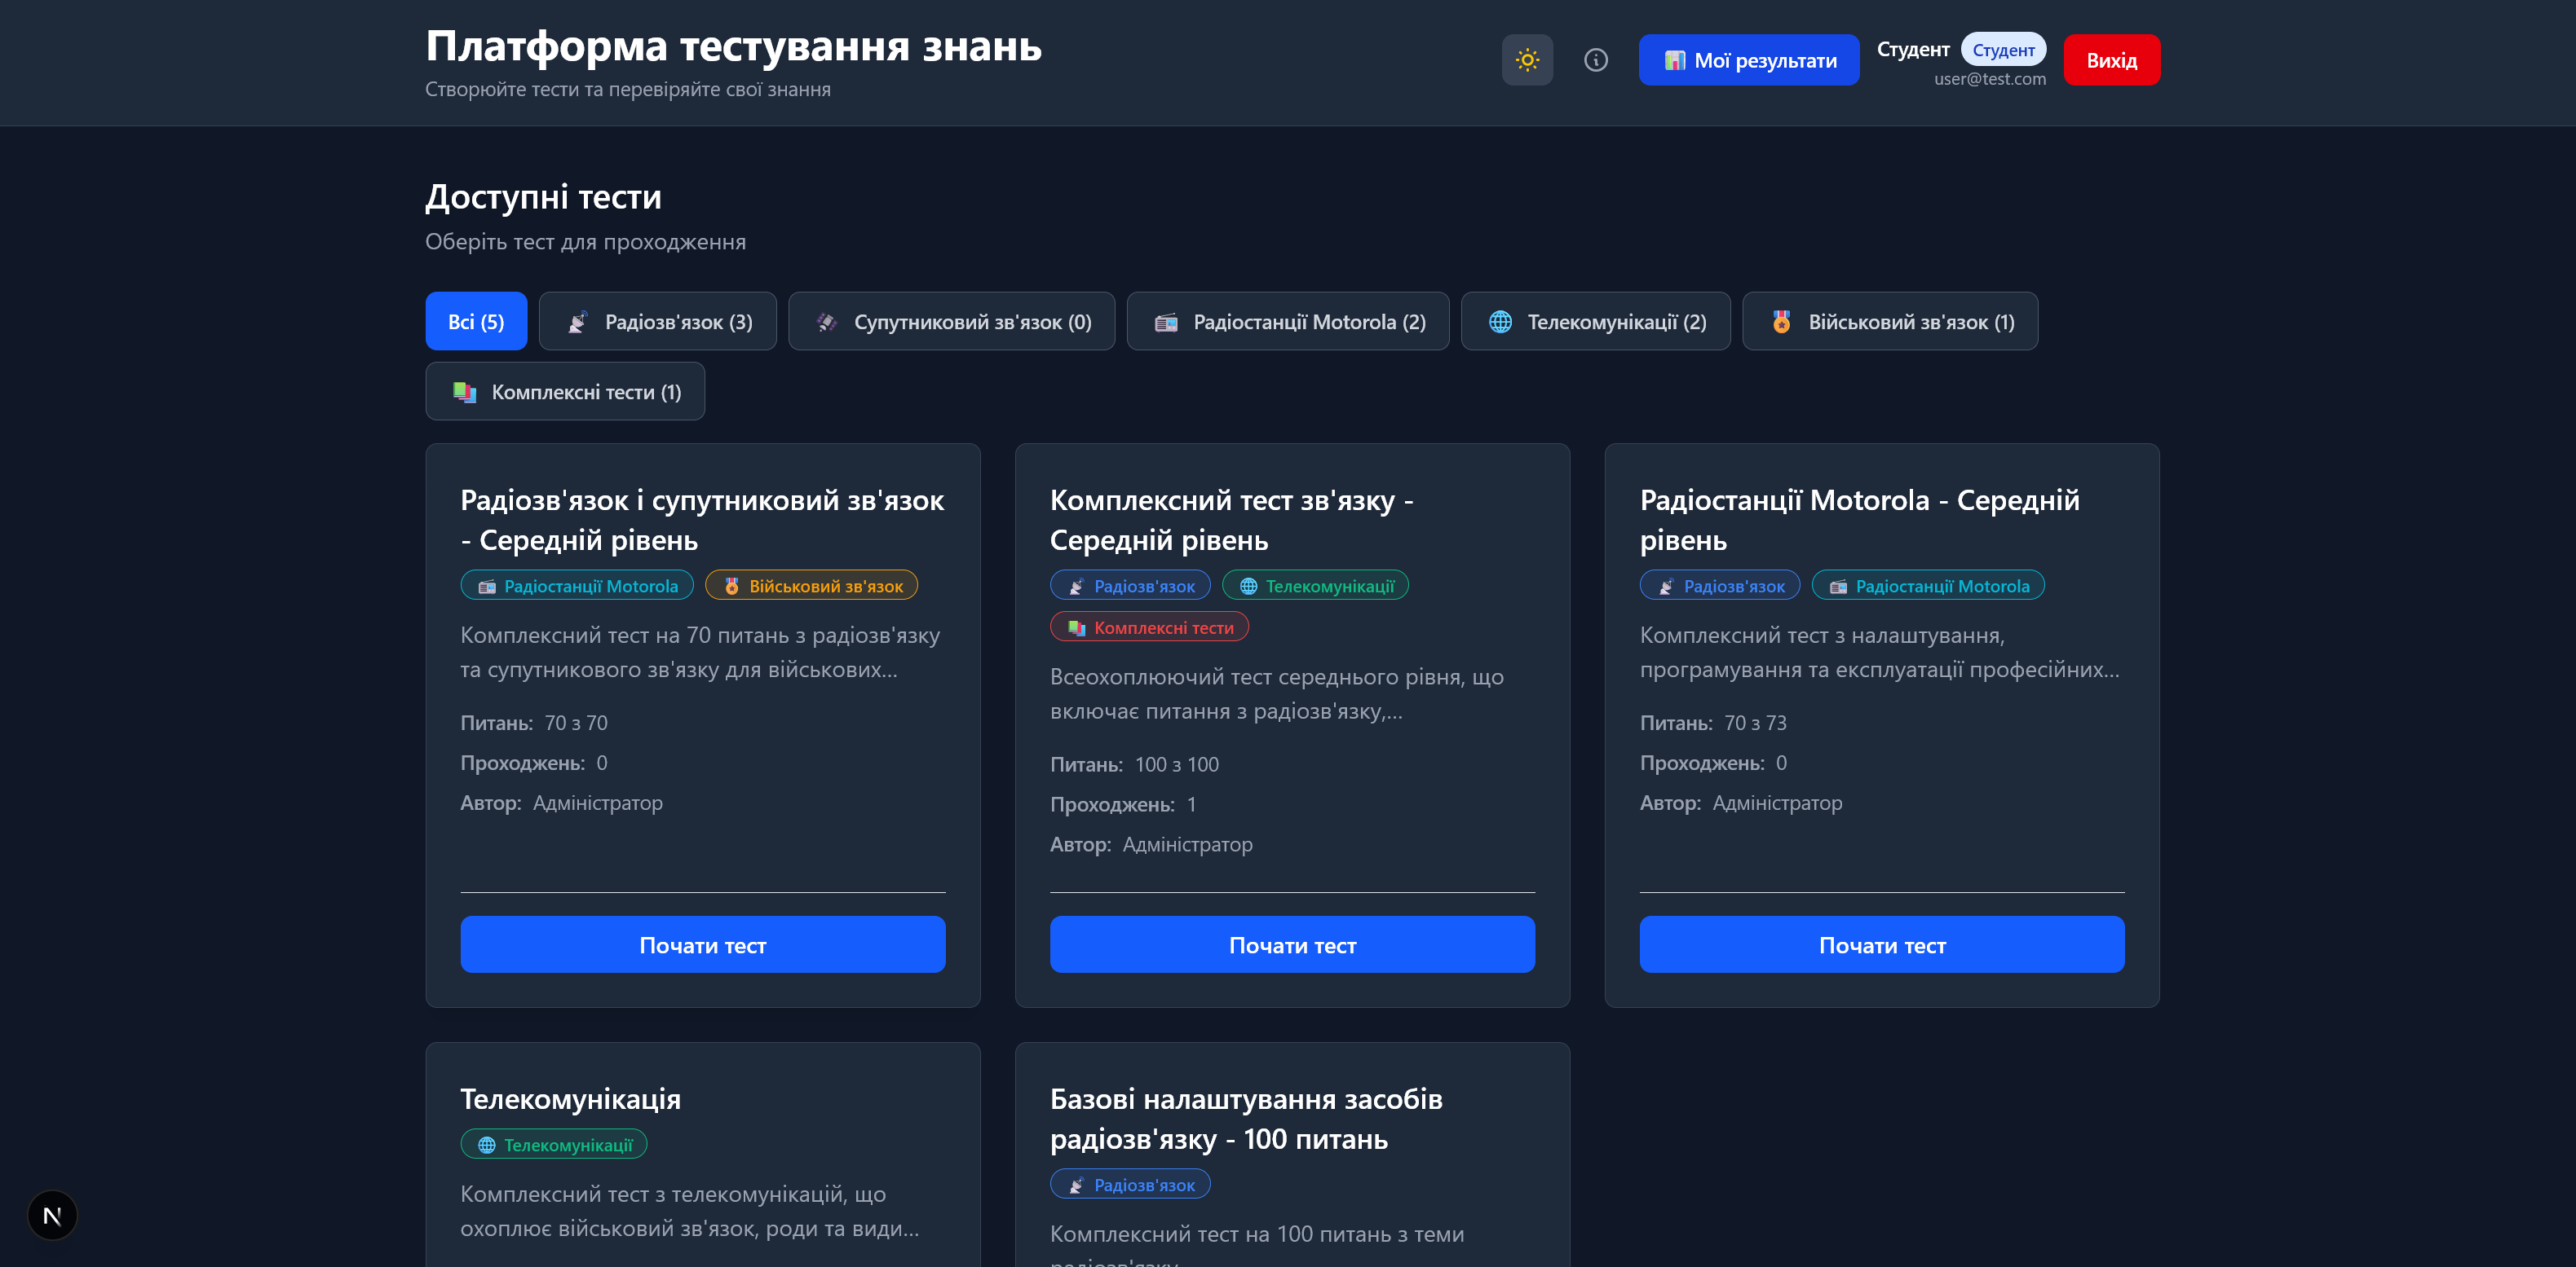Click the Платформа тестування знань title

coord(733,46)
